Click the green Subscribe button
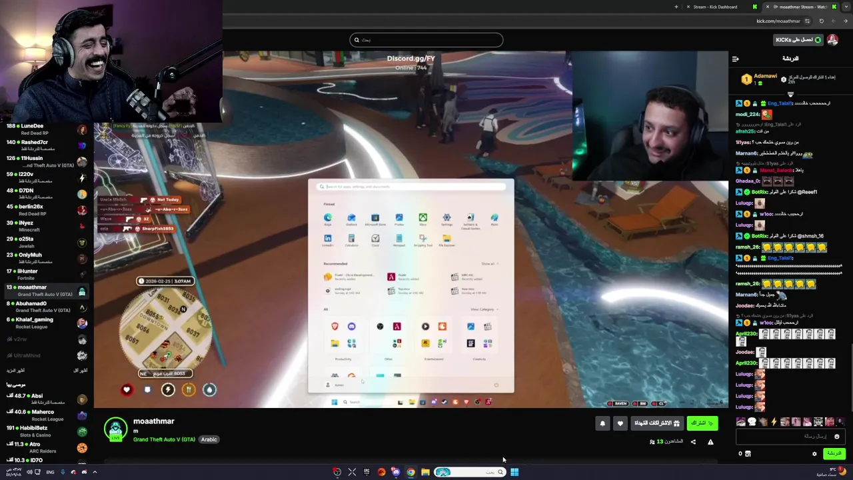Image resolution: width=853 pixels, height=480 pixels. coord(702,423)
